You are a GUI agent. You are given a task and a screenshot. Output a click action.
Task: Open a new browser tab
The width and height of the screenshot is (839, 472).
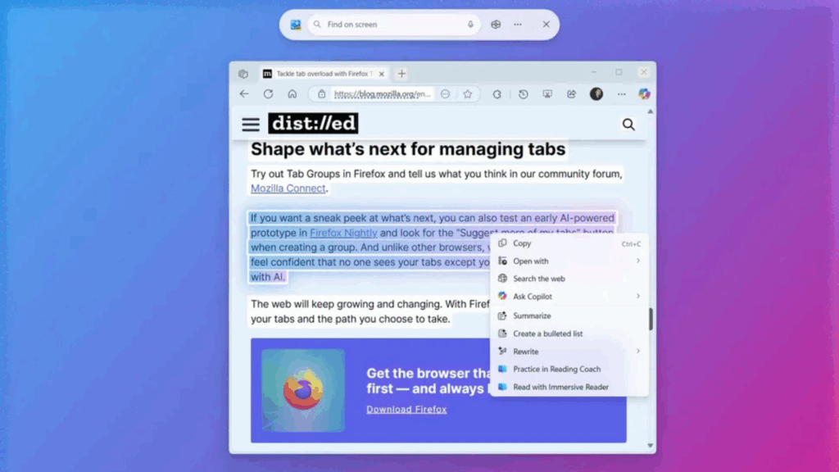[x=401, y=74]
